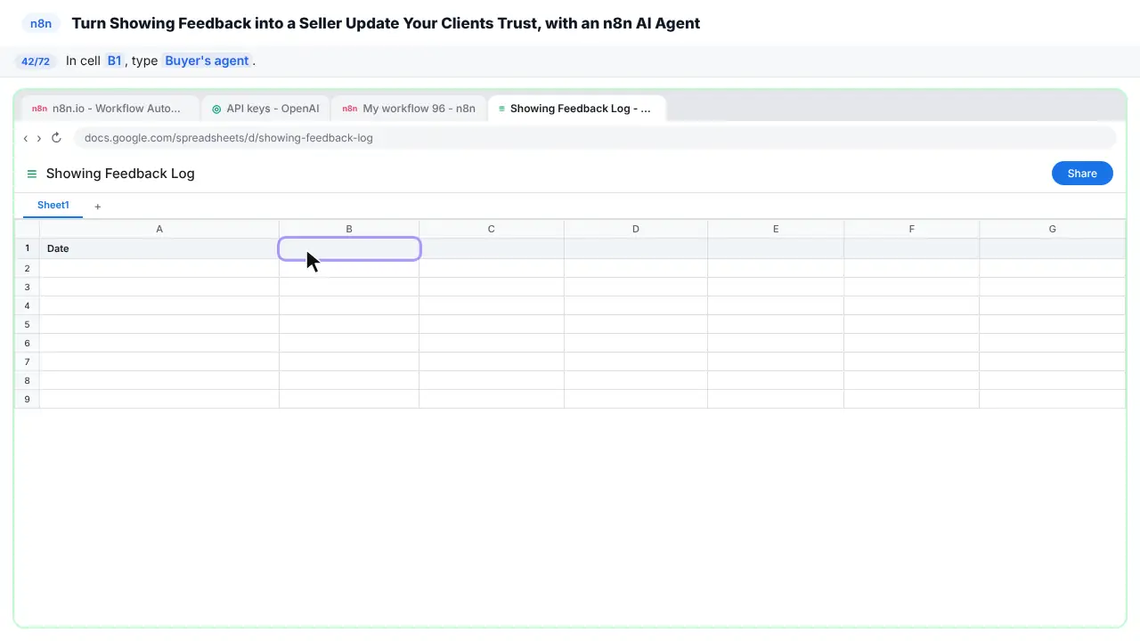Select Showing Feedback Log browser tab
Image resolution: width=1140 pixels, height=641 pixels.
[x=576, y=109]
